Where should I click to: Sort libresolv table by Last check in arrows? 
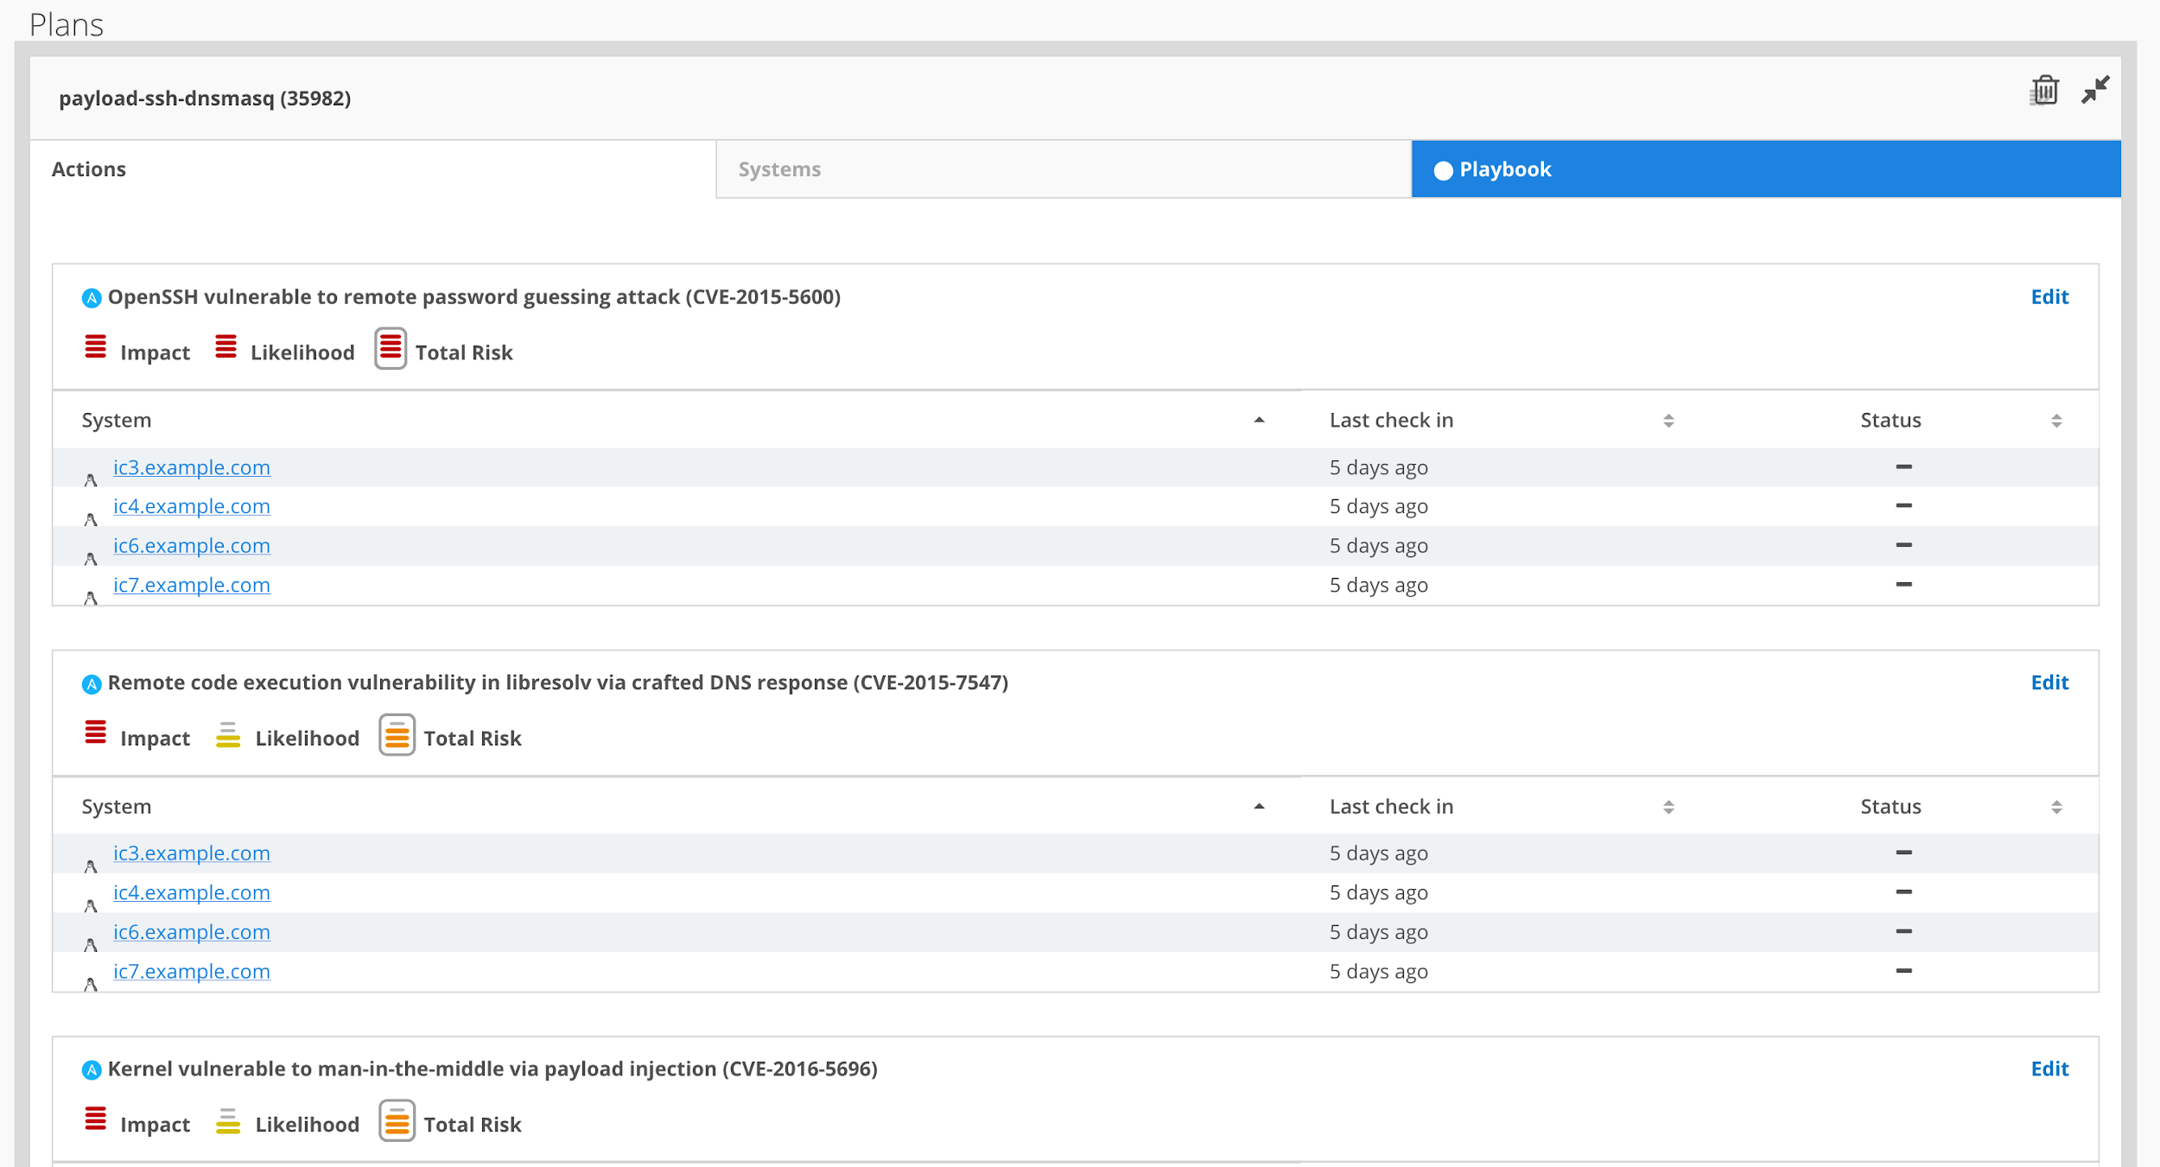[x=1668, y=807]
